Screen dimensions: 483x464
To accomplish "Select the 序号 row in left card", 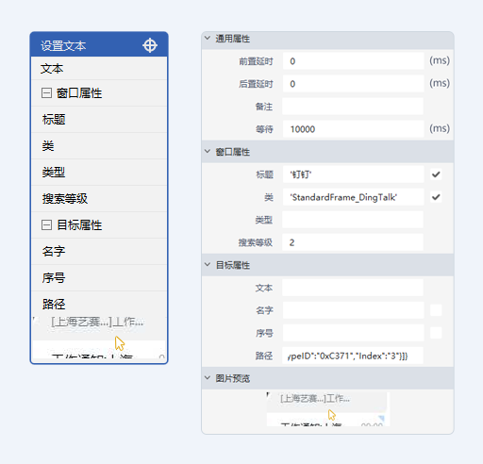I will click(99, 278).
